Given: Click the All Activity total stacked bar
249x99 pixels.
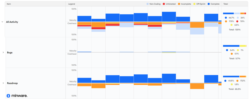Looking at the screenshot, I should (x=235, y=13).
